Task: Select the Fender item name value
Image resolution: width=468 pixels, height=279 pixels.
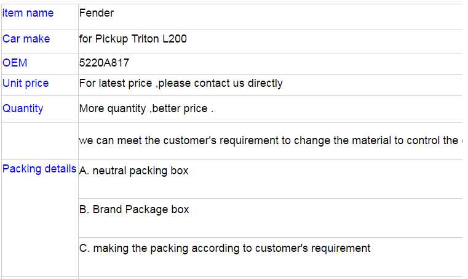Action: pos(97,13)
